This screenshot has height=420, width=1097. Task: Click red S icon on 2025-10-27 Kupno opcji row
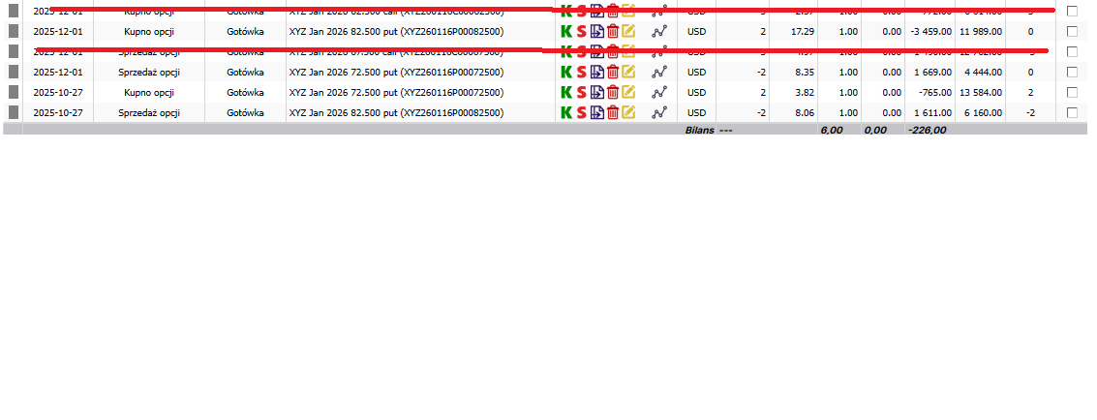tap(581, 92)
